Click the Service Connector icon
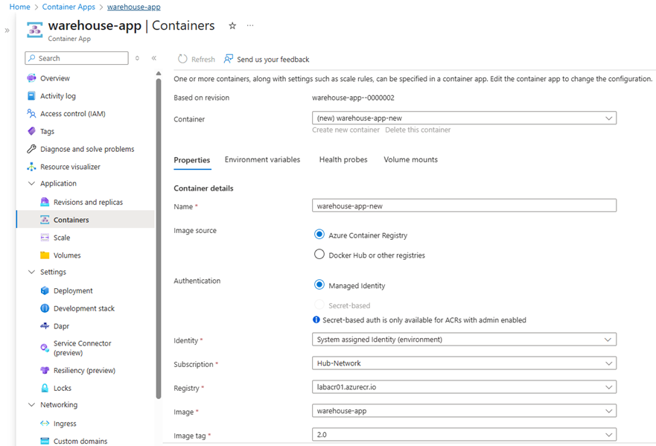 45,348
